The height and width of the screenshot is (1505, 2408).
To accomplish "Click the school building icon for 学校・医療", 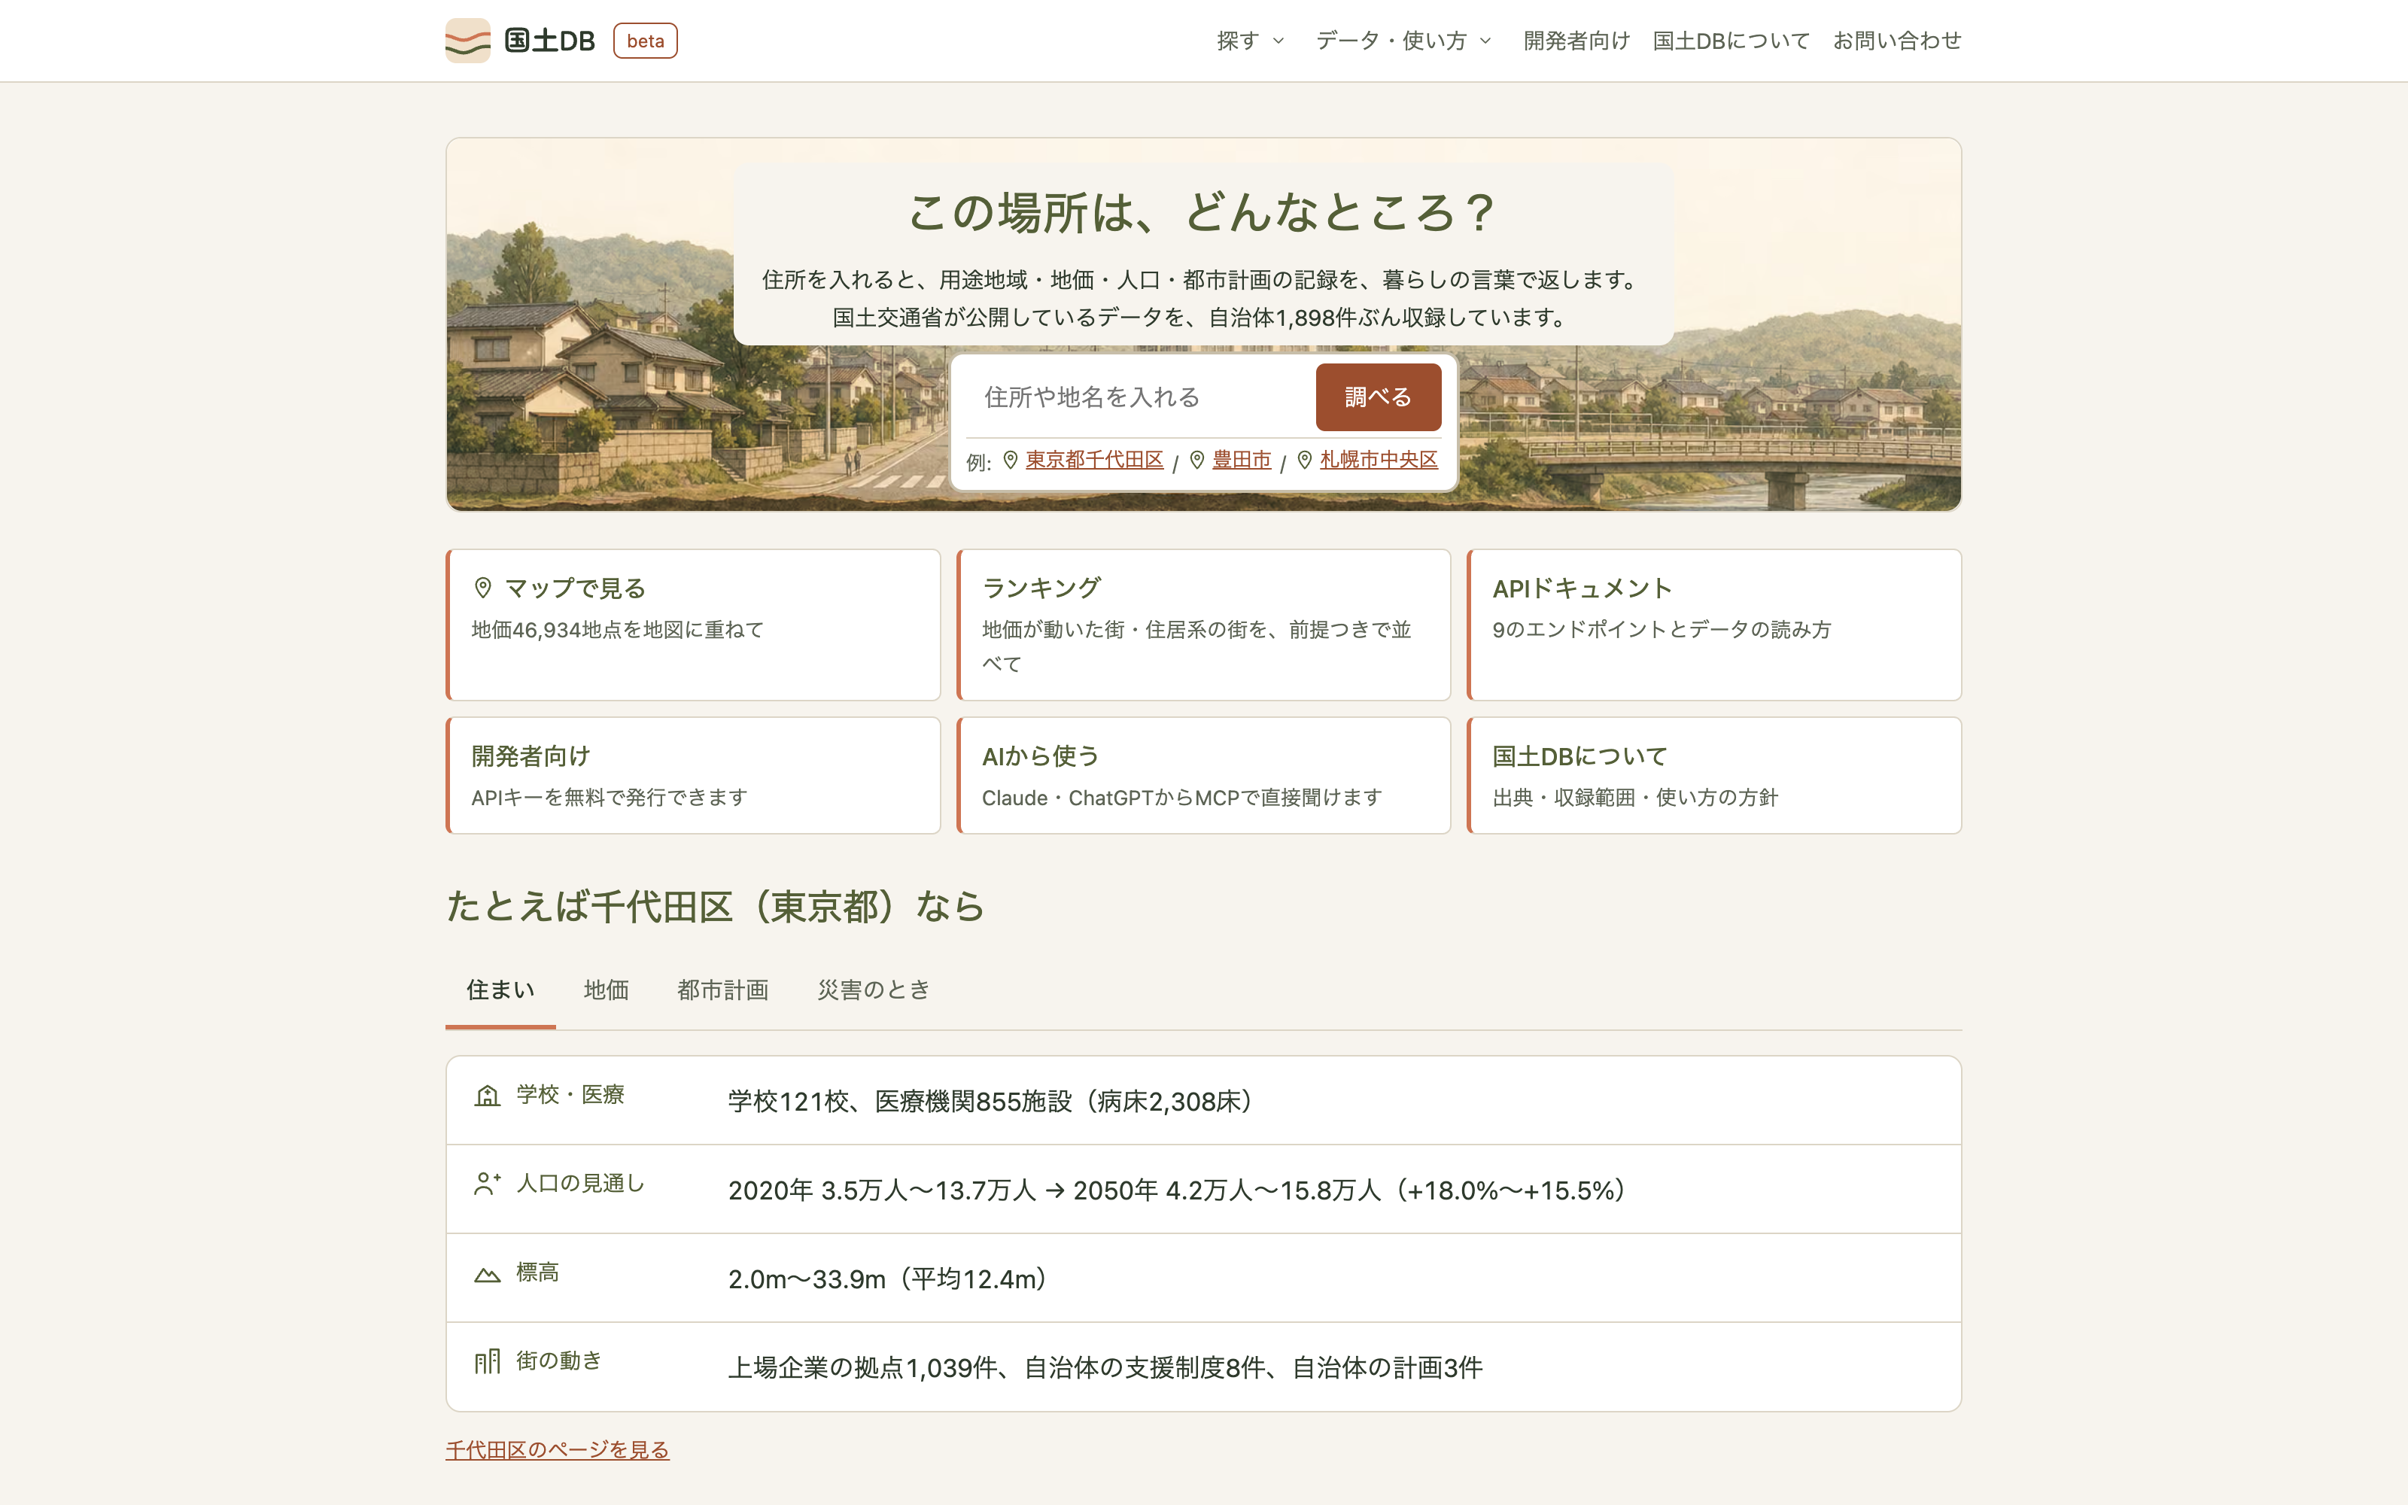I will coord(487,1095).
